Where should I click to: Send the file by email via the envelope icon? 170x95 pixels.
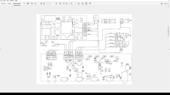coord(32,3)
